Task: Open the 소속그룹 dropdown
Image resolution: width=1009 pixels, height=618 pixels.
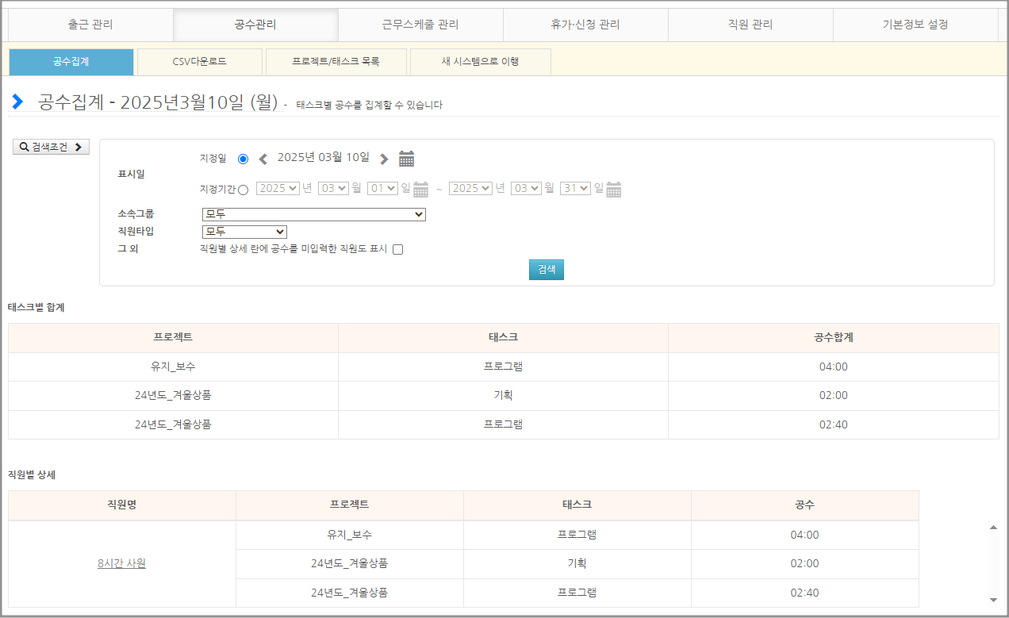Action: pos(314,214)
